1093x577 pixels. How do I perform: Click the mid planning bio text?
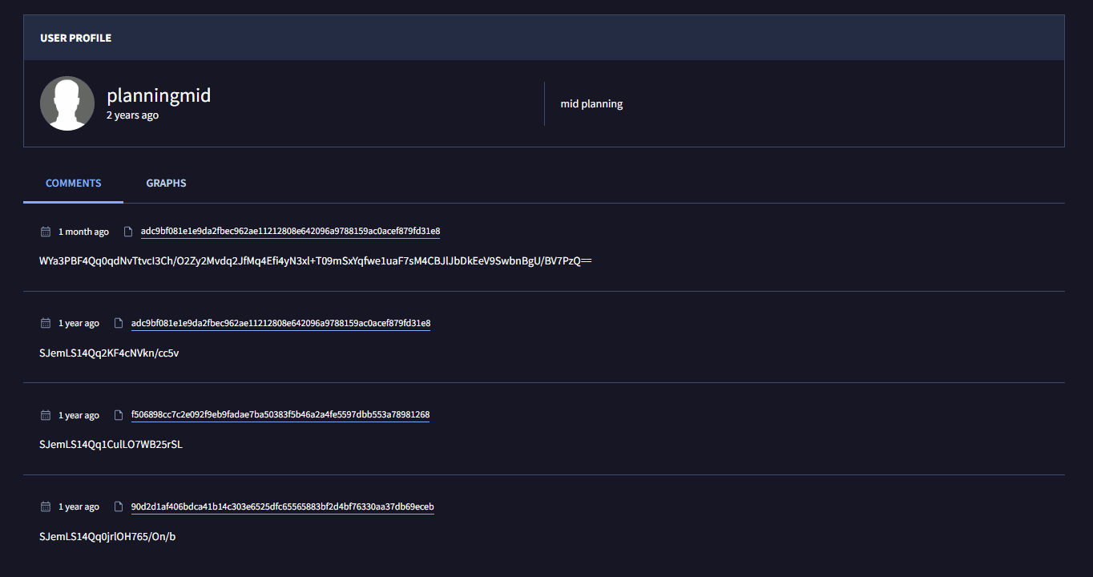click(591, 104)
